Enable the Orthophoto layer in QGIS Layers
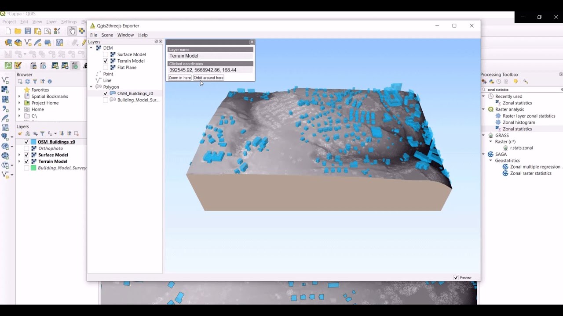This screenshot has width=563, height=316. 26,148
